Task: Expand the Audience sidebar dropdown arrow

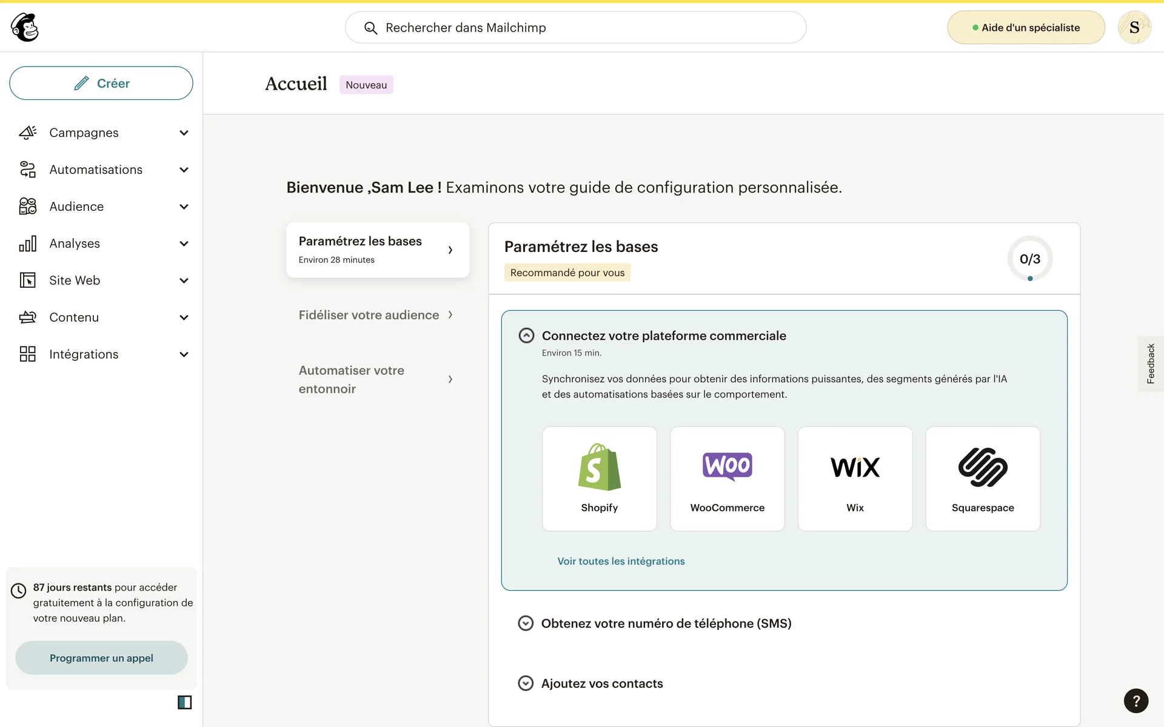Action: coord(184,207)
